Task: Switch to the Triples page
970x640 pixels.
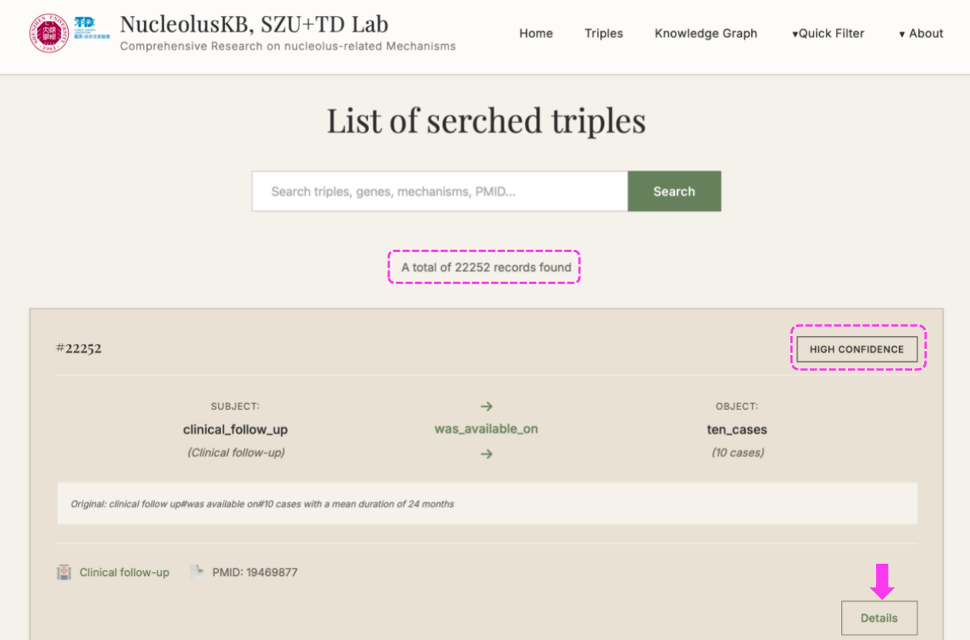Action: pyautogui.click(x=603, y=34)
